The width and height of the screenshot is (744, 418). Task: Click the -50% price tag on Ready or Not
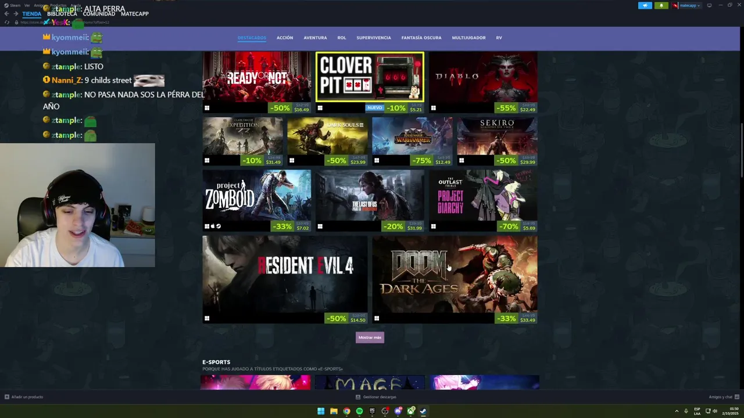[289, 108]
